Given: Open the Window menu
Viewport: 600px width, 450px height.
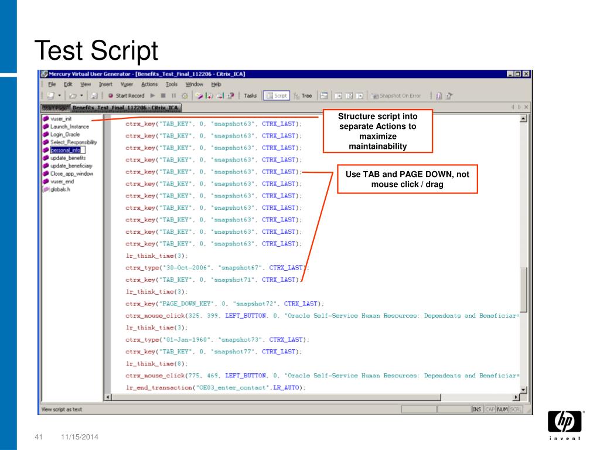Looking at the screenshot, I should pos(195,84).
